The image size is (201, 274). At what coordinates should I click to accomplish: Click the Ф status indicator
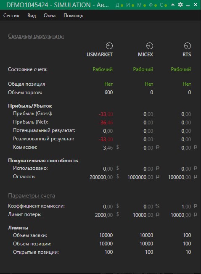pyautogui.click(x=153, y=5)
